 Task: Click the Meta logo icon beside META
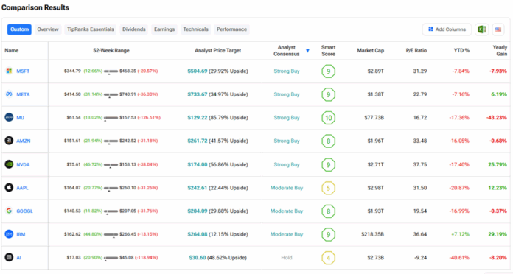click(x=9, y=94)
